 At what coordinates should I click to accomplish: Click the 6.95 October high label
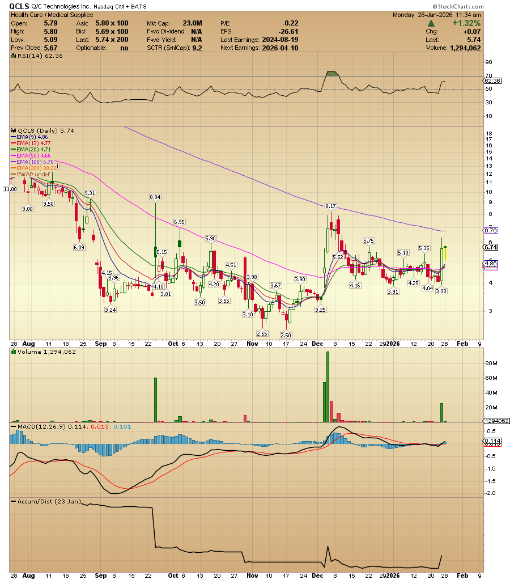point(179,222)
